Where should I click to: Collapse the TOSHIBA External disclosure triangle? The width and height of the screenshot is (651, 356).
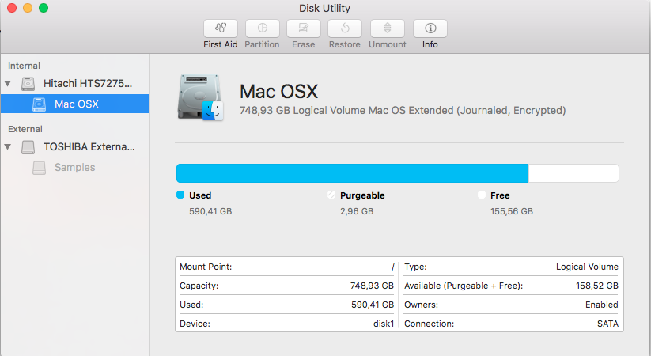pyautogui.click(x=7, y=146)
